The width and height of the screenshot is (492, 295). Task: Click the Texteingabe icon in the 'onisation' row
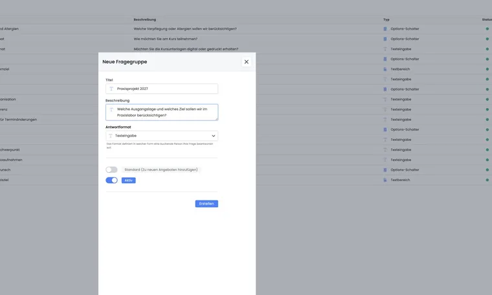[x=385, y=100]
